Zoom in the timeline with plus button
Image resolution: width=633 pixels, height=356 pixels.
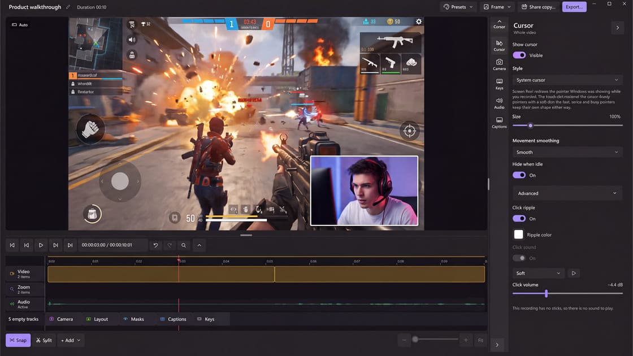click(466, 340)
